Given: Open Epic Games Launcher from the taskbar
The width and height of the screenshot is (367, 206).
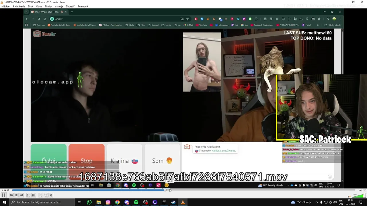Looking at the screenshot, I should (164, 202).
